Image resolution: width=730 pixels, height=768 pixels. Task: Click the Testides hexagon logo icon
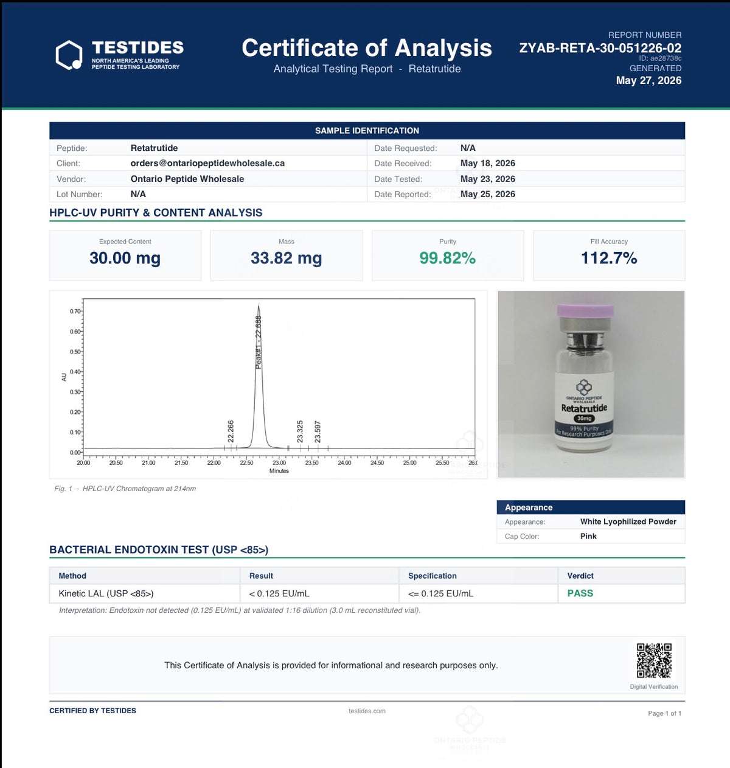tap(68, 55)
